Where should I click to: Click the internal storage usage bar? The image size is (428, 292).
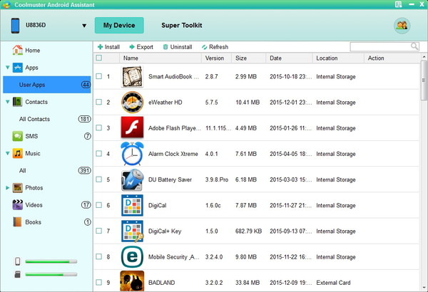51,262
